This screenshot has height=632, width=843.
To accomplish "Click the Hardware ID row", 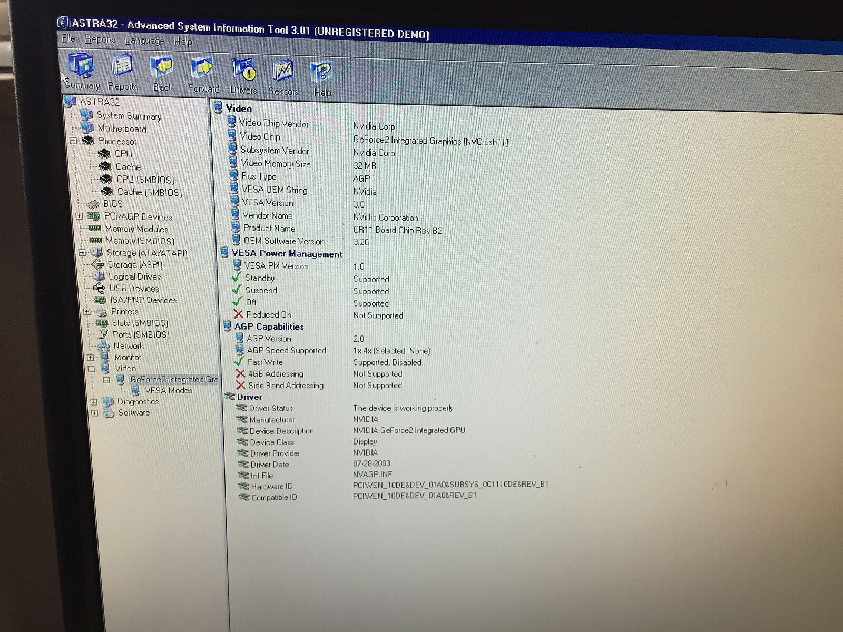I will point(271,486).
